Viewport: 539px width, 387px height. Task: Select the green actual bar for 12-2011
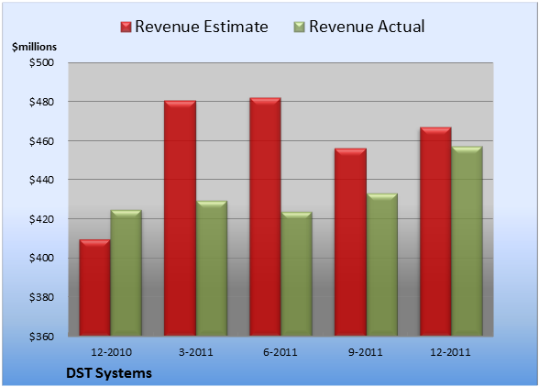pos(467,241)
